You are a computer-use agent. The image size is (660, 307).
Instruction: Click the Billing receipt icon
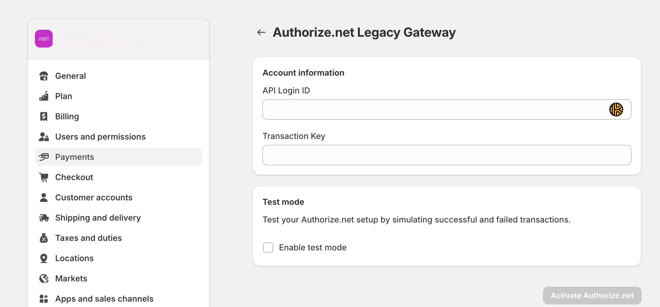point(44,116)
